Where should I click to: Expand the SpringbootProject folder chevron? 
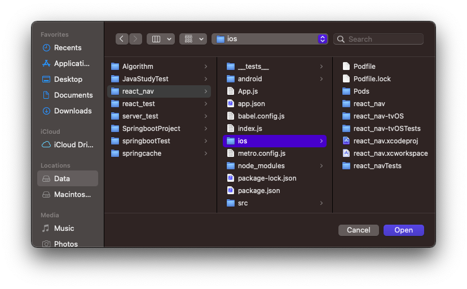[x=206, y=129]
